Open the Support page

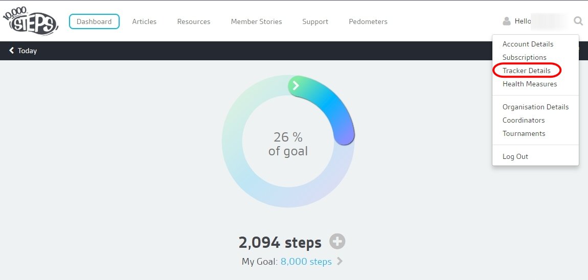pyautogui.click(x=315, y=22)
